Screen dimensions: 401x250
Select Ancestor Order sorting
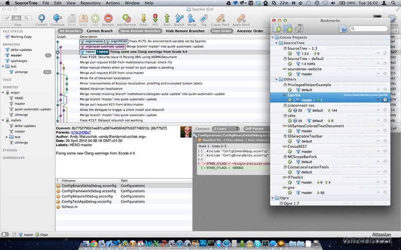[251, 31]
